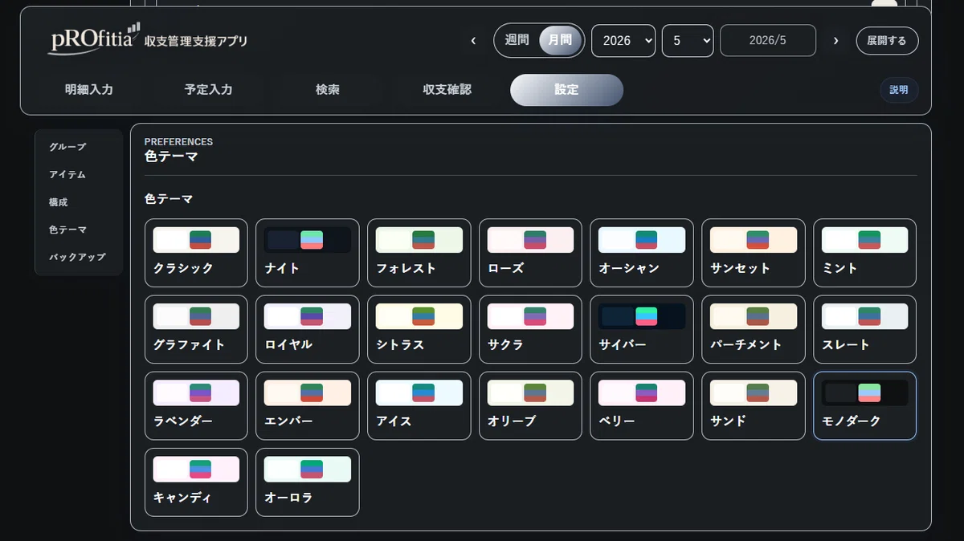
Task: Choose the ロイヤル color theme
Action: pos(308,329)
